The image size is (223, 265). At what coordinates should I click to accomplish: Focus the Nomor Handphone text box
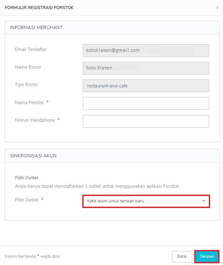[x=146, y=121]
